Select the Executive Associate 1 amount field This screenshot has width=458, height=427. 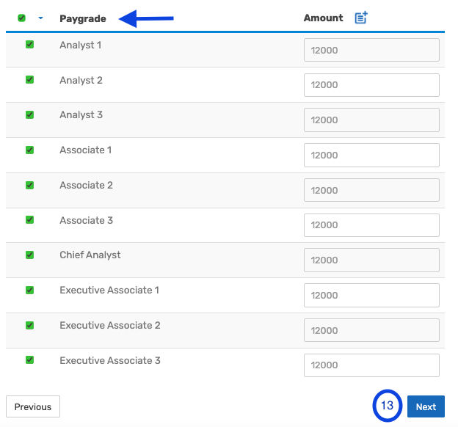371,295
